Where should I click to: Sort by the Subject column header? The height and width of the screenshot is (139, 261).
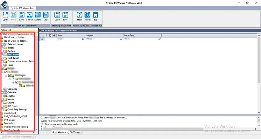104,35
